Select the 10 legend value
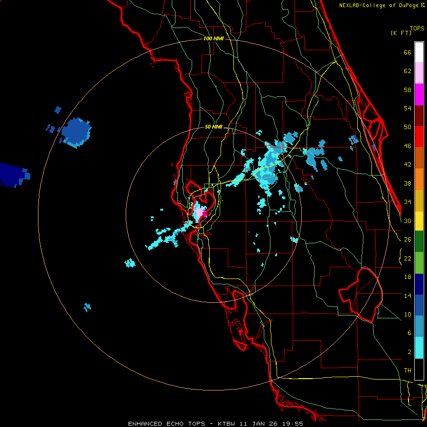 tap(408, 314)
